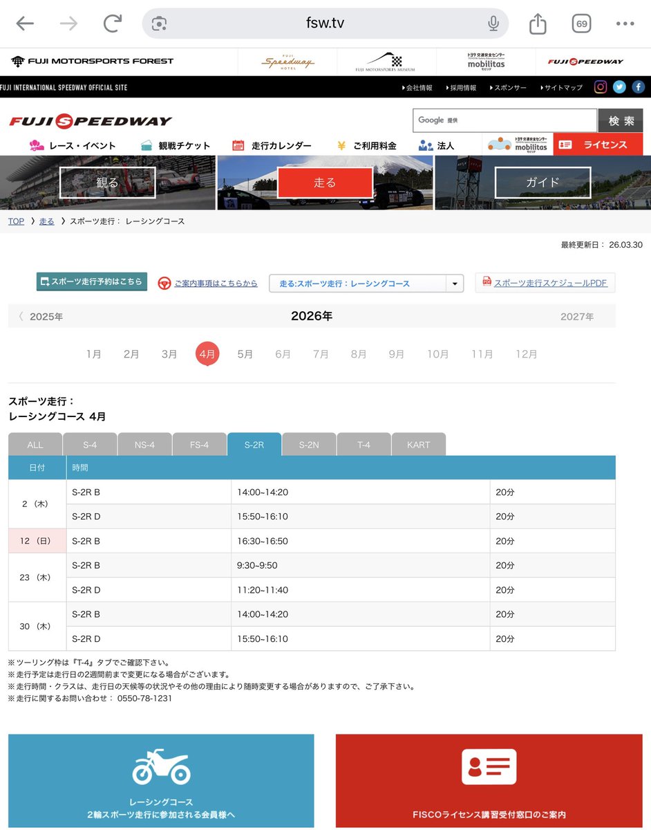651x830 pixels.
Task: Click サイトマップ header link
Action: tap(561, 88)
